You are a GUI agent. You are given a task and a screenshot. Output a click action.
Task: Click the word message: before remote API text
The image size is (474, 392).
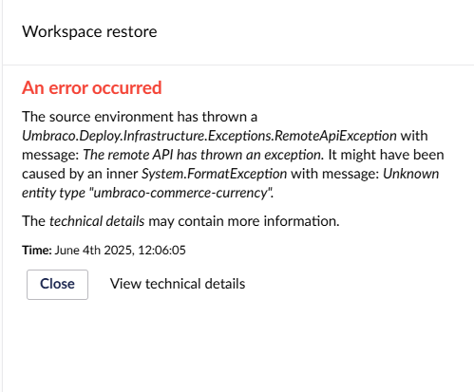tap(50, 156)
